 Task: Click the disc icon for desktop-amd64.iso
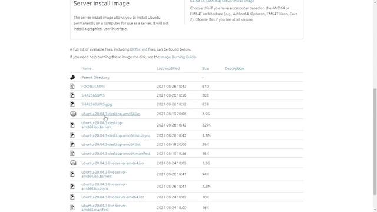[x=73, y=114]
